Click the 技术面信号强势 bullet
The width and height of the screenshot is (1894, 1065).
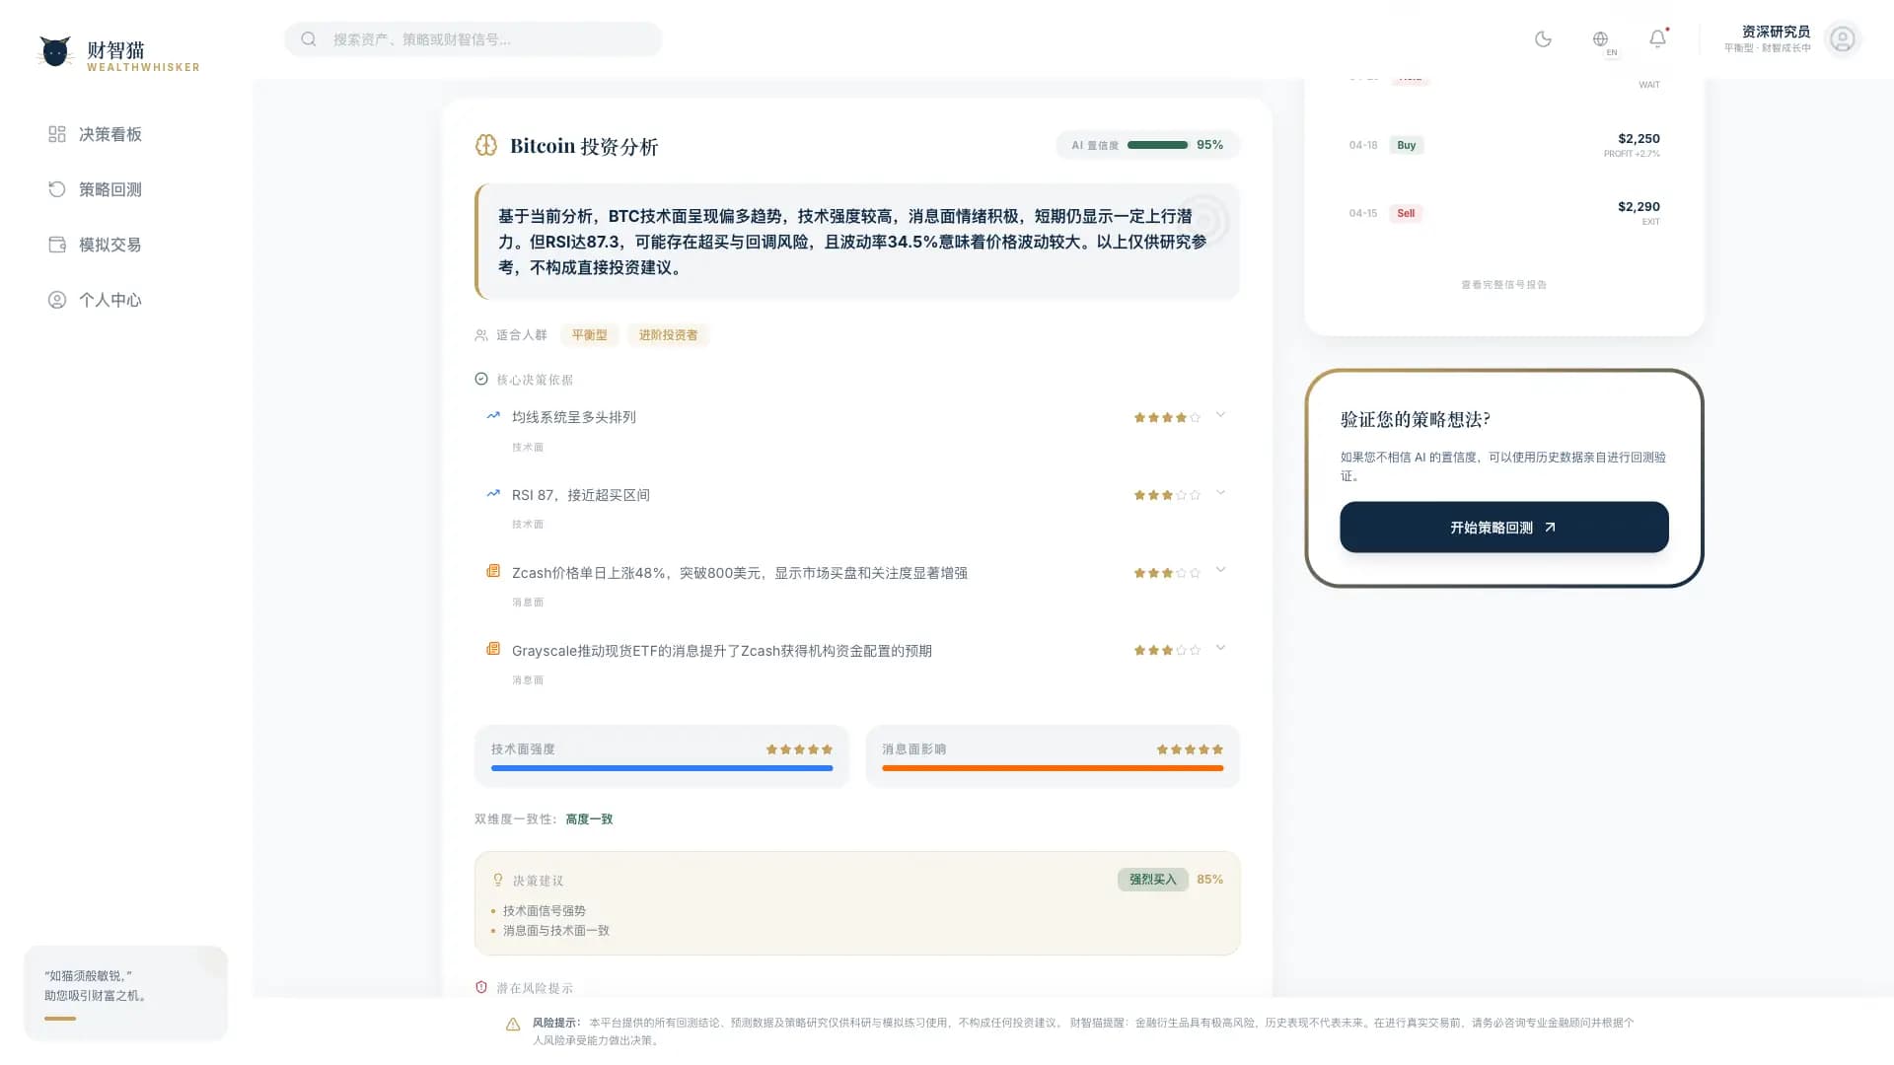tap(545, 911)
